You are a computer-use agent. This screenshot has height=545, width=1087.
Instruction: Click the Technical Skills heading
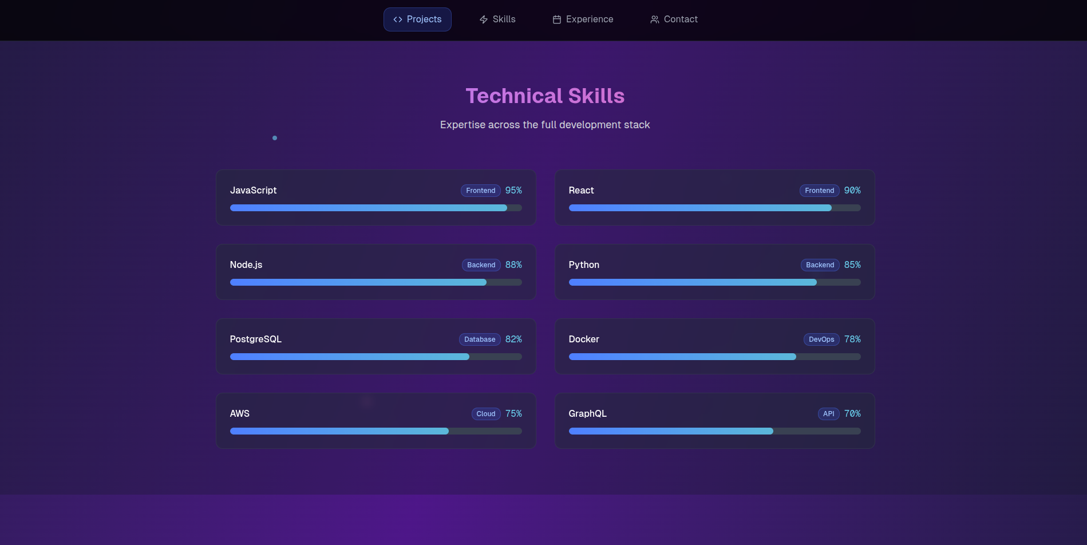tap(545, 96)
